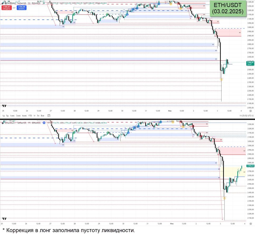Select the YTD range
Image resolution: width=255 pixels, height=237 pixels.
coord(30,116)
